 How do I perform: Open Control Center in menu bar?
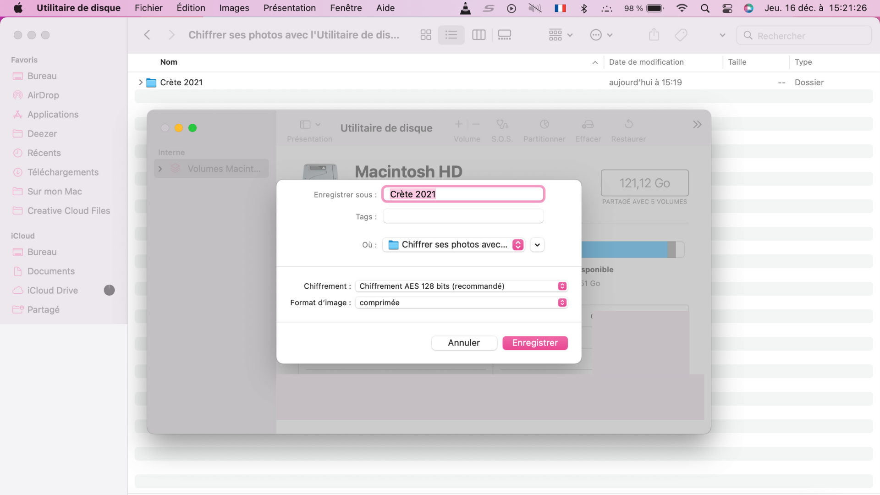(727, 8)
